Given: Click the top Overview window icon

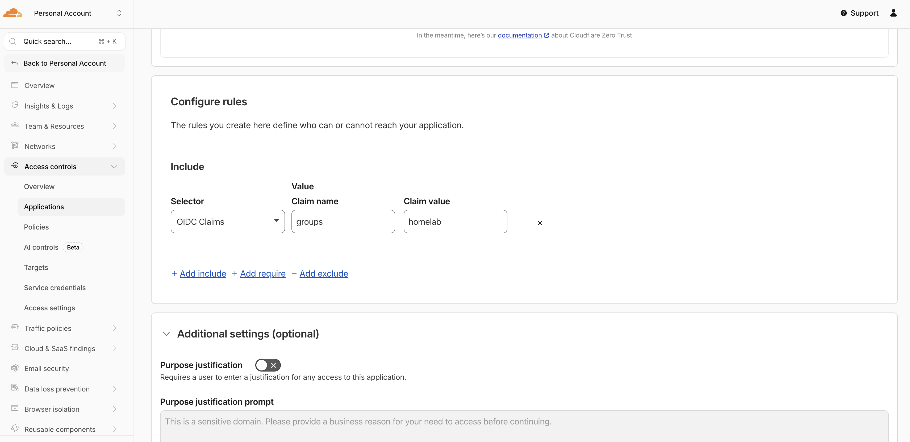Looking at the screenshot, I should pos(15,85).
